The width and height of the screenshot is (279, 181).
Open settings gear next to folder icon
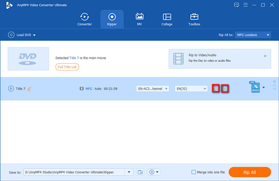pos(152,172)
